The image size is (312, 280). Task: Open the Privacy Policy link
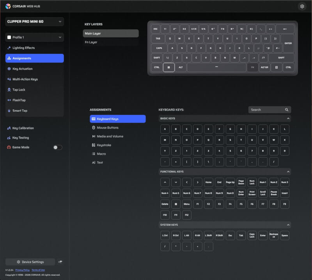click(22, 270)
